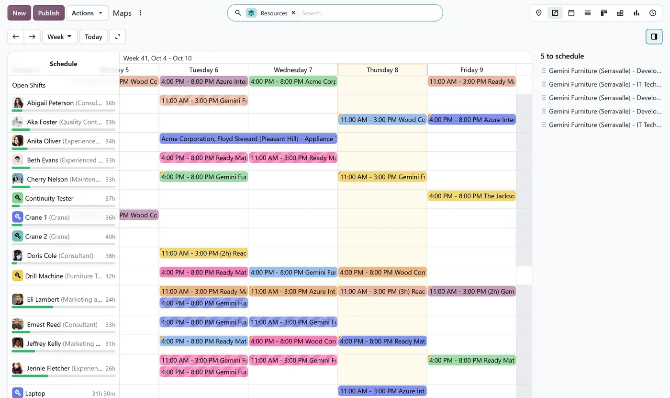Click the Laptop resource wrench icon
This screenshot has width=670, height=398.
(x=17, y=393)
